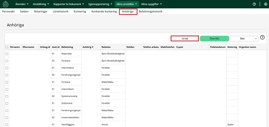Click the Födelsedatum column header
The width and height of the screenshot is (269, 127).
(217, 47)
